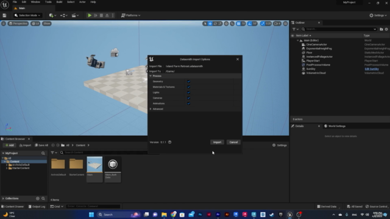Open the Perspective view mode dropdown
Screen dimensions: 390x219
(x=18, y=24)
